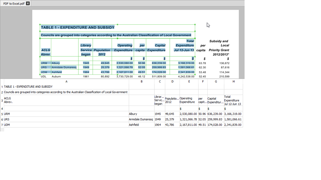Select column D header in preview grid
321x180 pixels.
(172, 81)
